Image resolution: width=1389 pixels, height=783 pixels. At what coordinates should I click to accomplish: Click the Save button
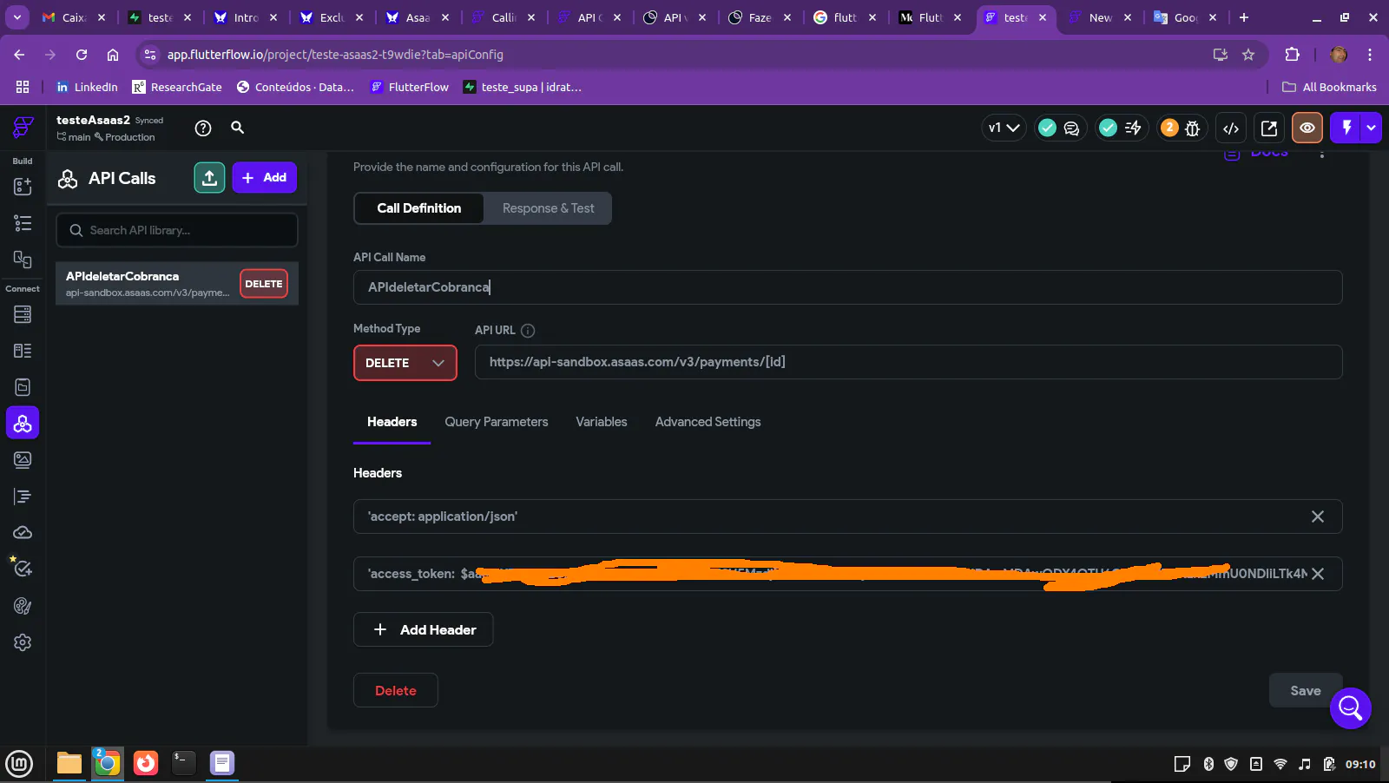pos(1306,690)
